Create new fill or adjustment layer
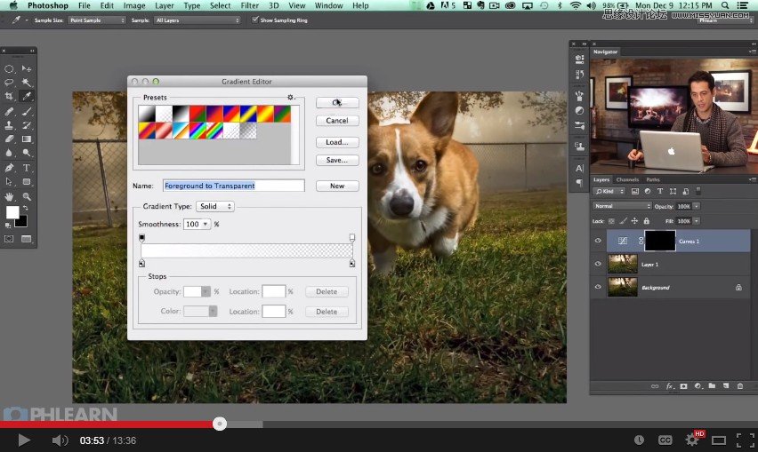Screen dimensions: 758x452 tap(698, 386)
